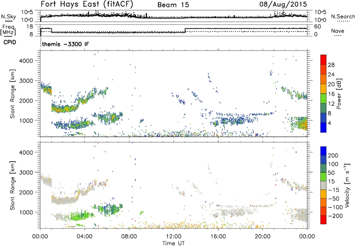
Task: Click the "Power [dB]" colorbar title
Action: (339, 94)
